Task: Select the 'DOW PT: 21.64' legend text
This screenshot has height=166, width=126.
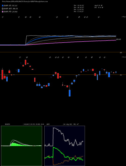Action: pyautogui.click(x=10, y=12)
